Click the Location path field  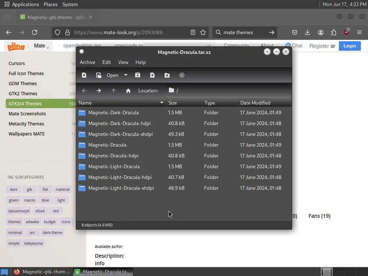pyautogui.click(x=227, y=91)
